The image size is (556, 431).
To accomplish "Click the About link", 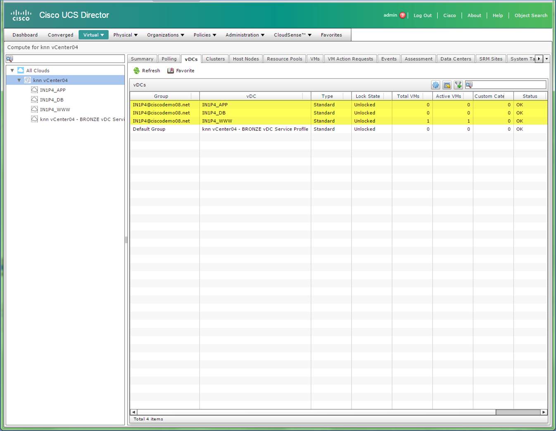I will point(474,15).
